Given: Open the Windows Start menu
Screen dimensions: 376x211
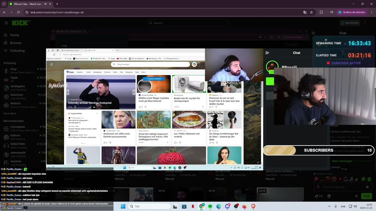Looking at the screenshot, I should (x=123, y=206).
